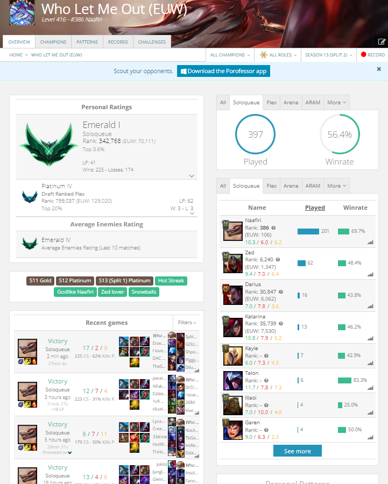
Task: Click the Zed lover tag
Action: [x=112, y=292]
